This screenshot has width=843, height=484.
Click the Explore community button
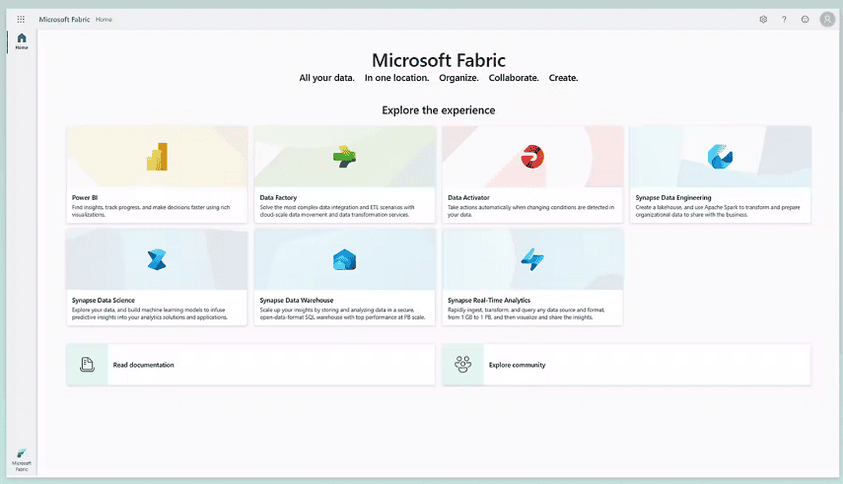click(x=626, y=365)
